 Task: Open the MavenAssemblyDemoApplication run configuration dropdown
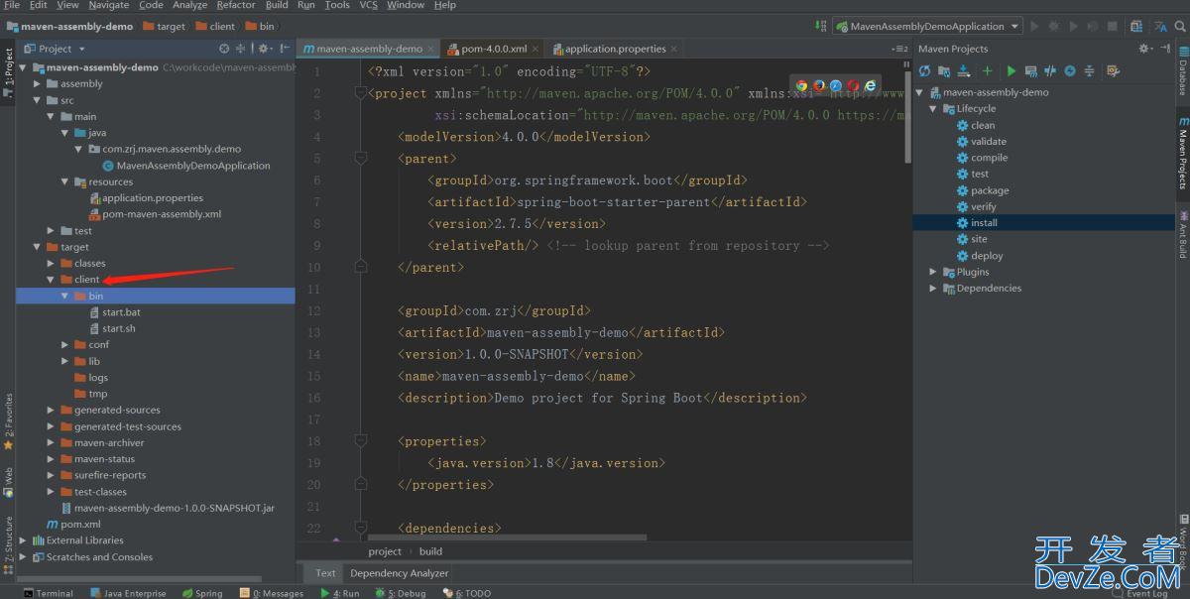(926, 26)
